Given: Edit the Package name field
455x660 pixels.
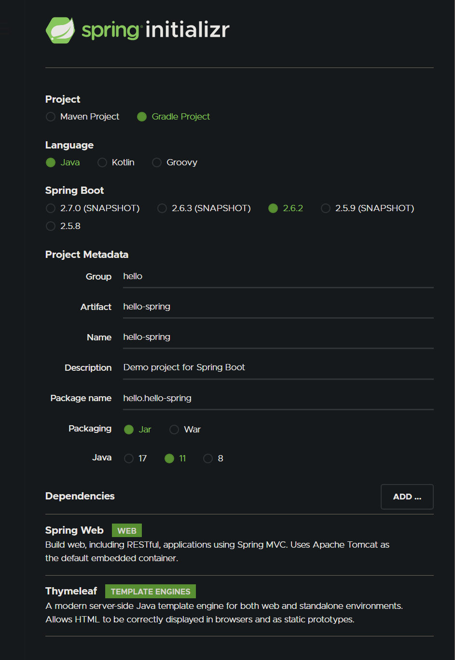Looking at the screenshot, I should click(278, 398).
